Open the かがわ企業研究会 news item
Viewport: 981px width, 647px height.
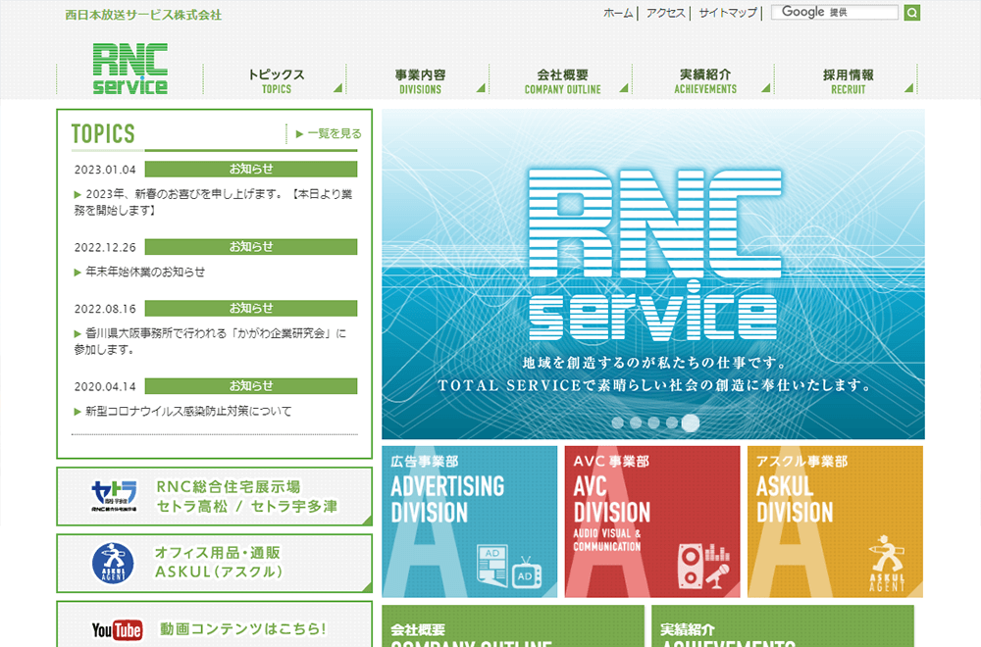point(210,341)
